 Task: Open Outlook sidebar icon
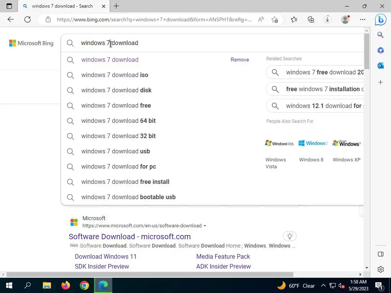(x=380, y=66)
